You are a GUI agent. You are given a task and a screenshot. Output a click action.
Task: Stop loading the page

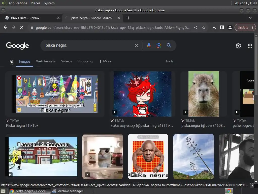(22, 27)
